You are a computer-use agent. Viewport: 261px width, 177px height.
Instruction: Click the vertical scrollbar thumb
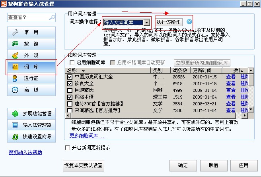coord(251,80)
